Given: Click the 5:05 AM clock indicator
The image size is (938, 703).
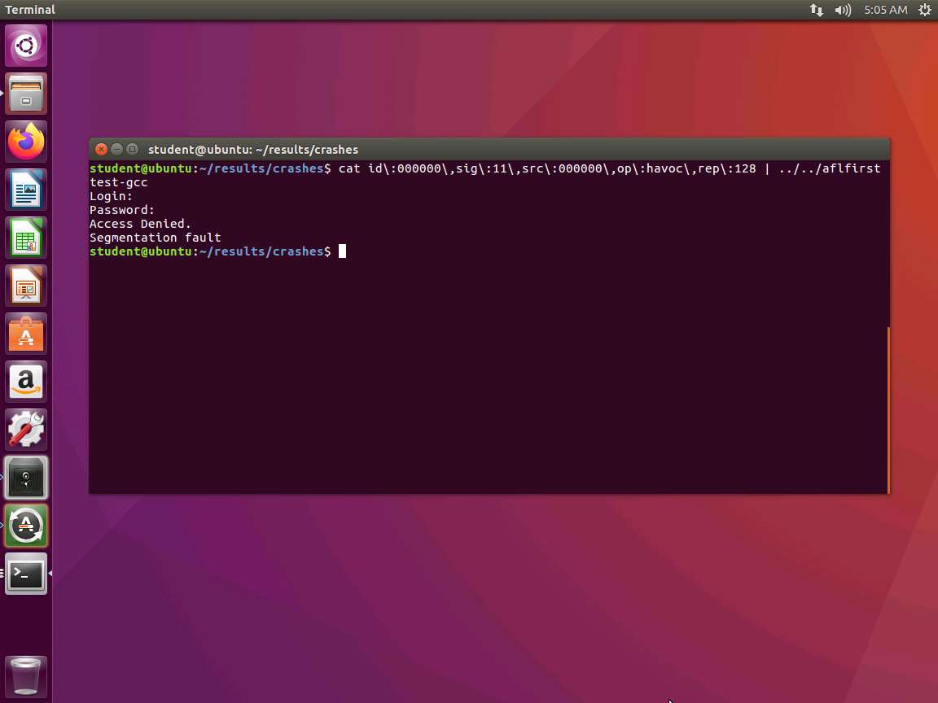Looking at the screenshot, I should coord(885,10).
